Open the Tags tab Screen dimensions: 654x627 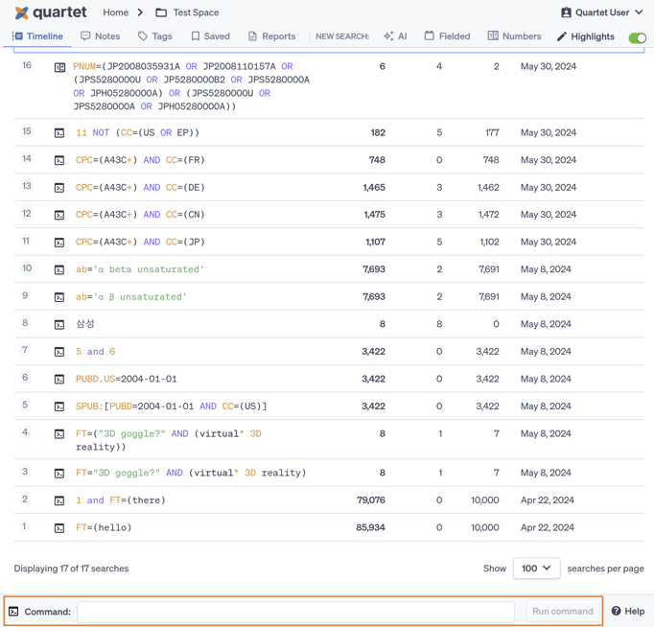(x=154, y=36)
